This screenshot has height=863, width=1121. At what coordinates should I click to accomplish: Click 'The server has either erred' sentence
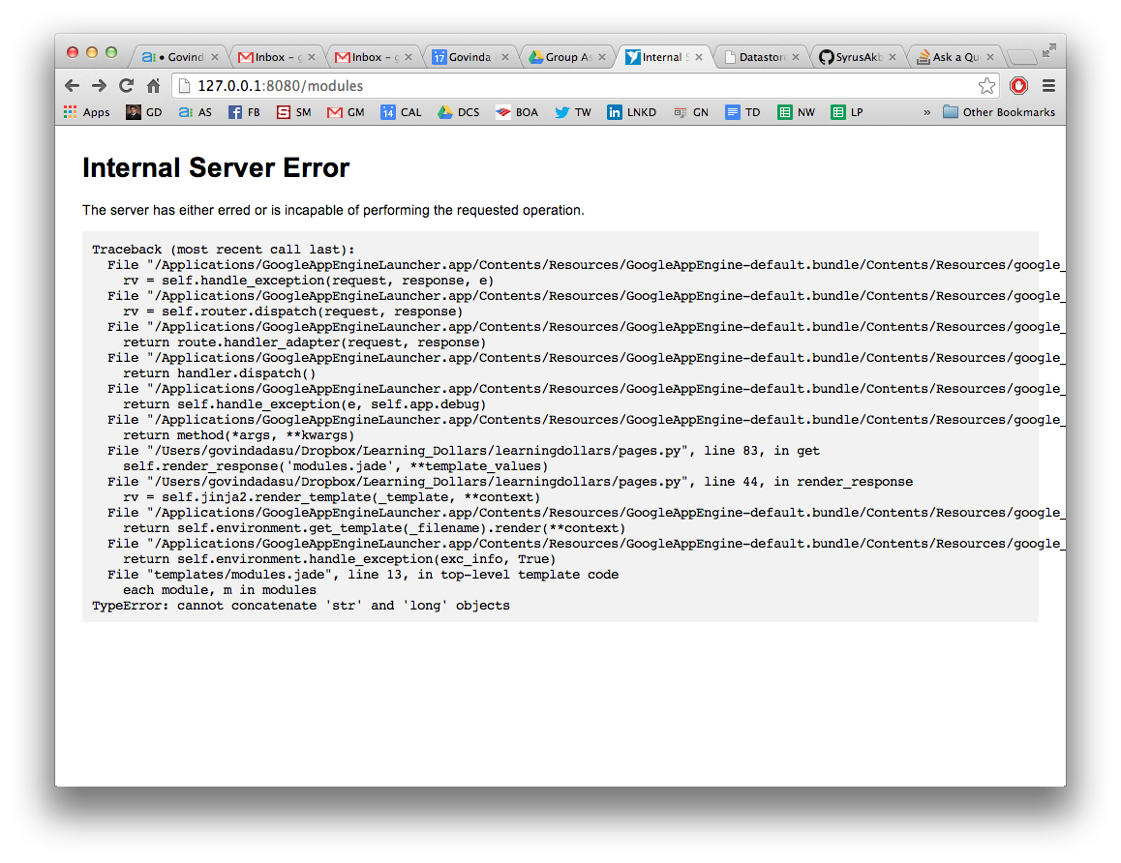[333, 211]
